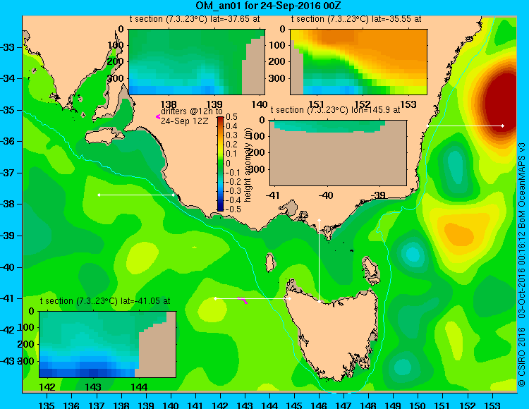Click the 143 axis label under the lat=-41.05 inset
This screenshot has height=409, width=529.
(93, 386)
